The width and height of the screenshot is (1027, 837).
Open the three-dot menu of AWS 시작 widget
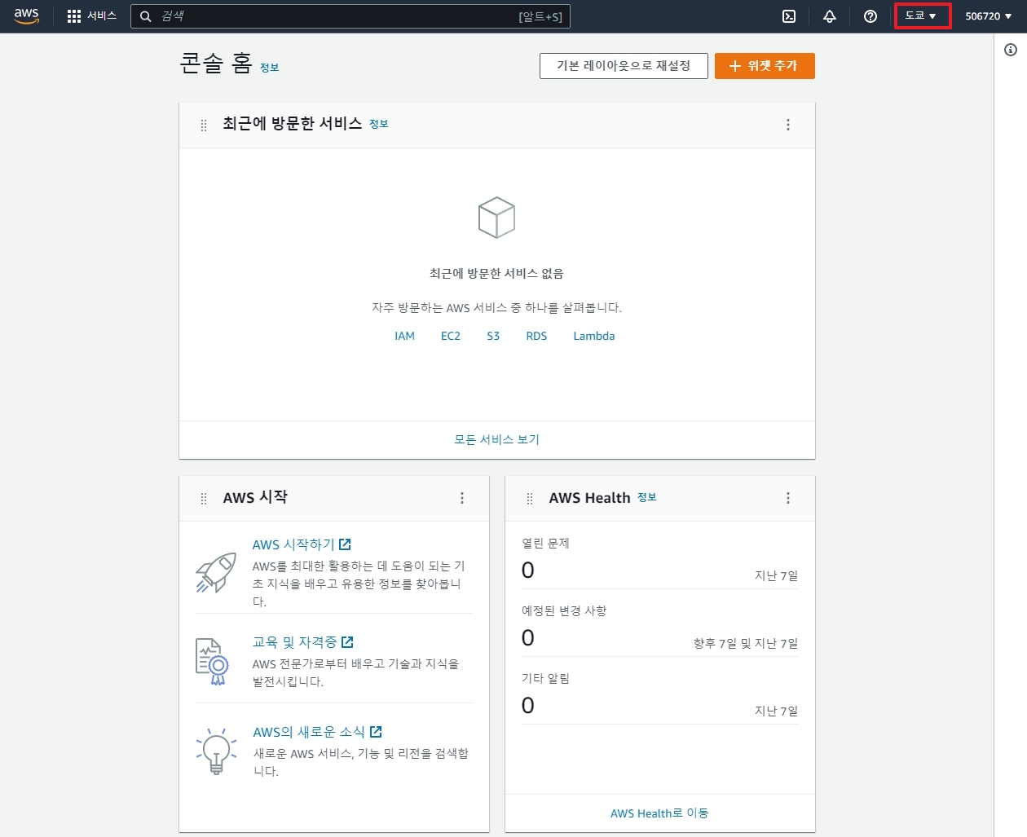462,498
